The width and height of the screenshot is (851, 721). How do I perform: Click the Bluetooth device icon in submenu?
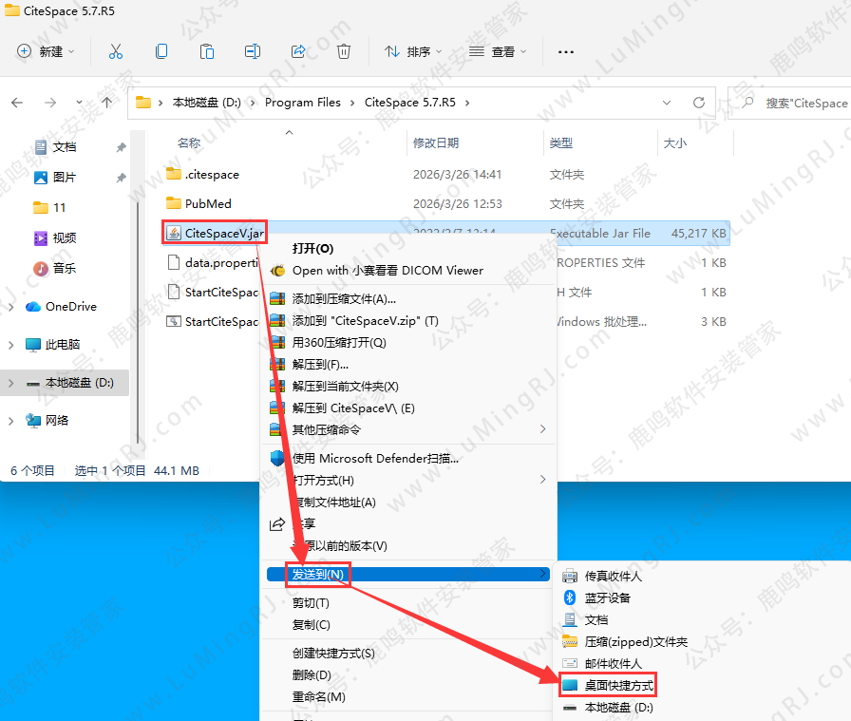(569, 598)
